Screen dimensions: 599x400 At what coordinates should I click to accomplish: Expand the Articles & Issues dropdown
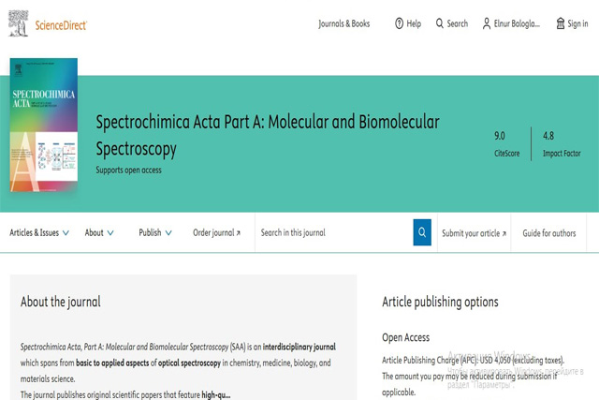click(x=39, y=232)
